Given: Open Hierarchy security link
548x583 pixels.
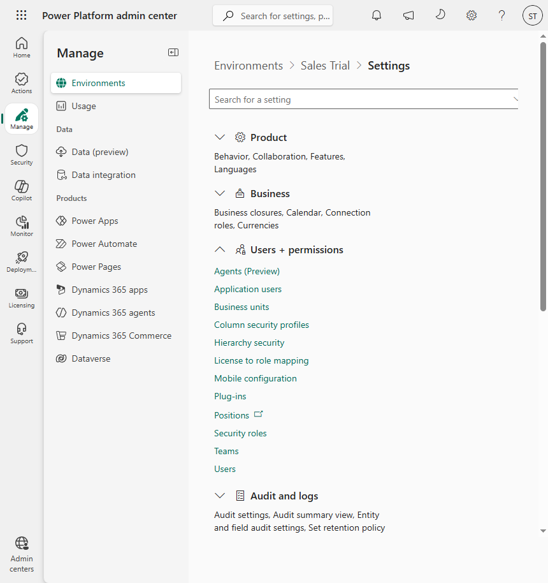Looking at the screenshot, I should pos(249,343).
